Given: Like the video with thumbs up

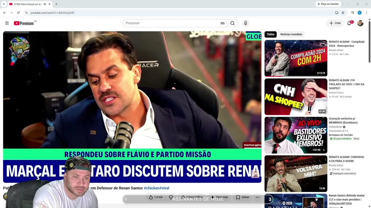Looking at the screenshot, I should tap(156, 197).
